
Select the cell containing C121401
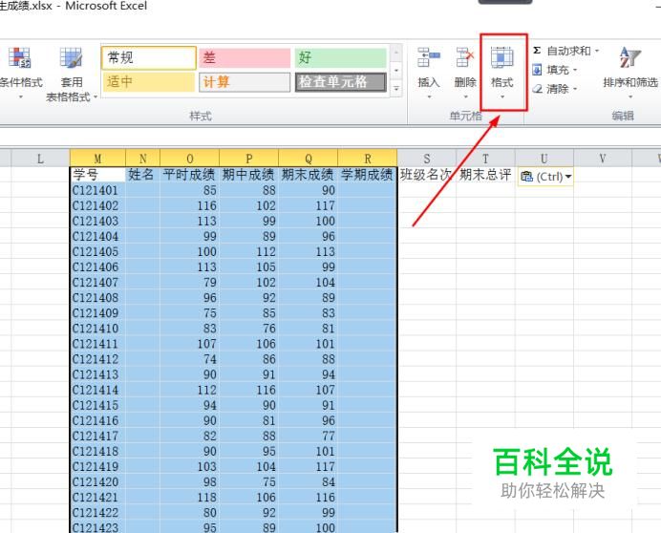click(97, 190)
